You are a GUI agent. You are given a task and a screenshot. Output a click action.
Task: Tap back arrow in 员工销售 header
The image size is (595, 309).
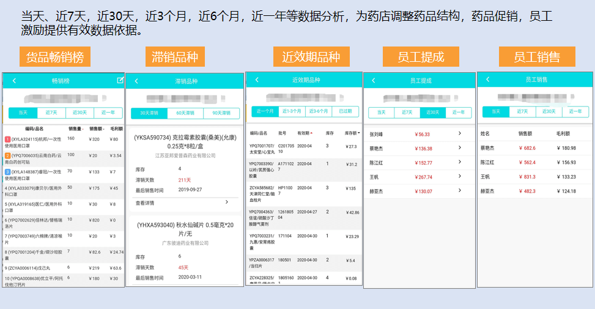click(x=489, y=80)
